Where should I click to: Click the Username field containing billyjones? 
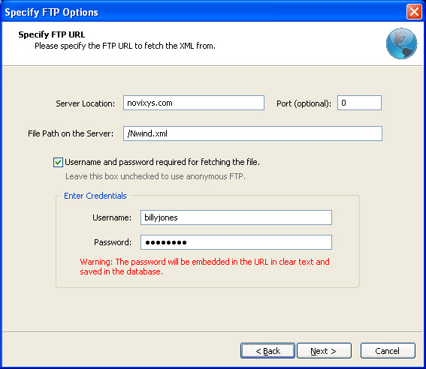click(236, 217)
